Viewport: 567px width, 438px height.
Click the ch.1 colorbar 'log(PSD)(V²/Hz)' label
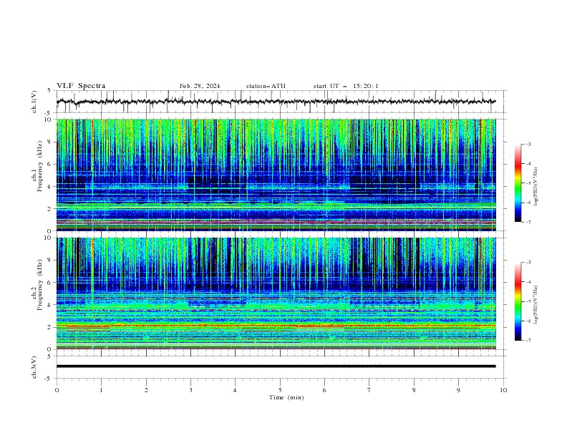pyautogui.click(x=535, y=187)
